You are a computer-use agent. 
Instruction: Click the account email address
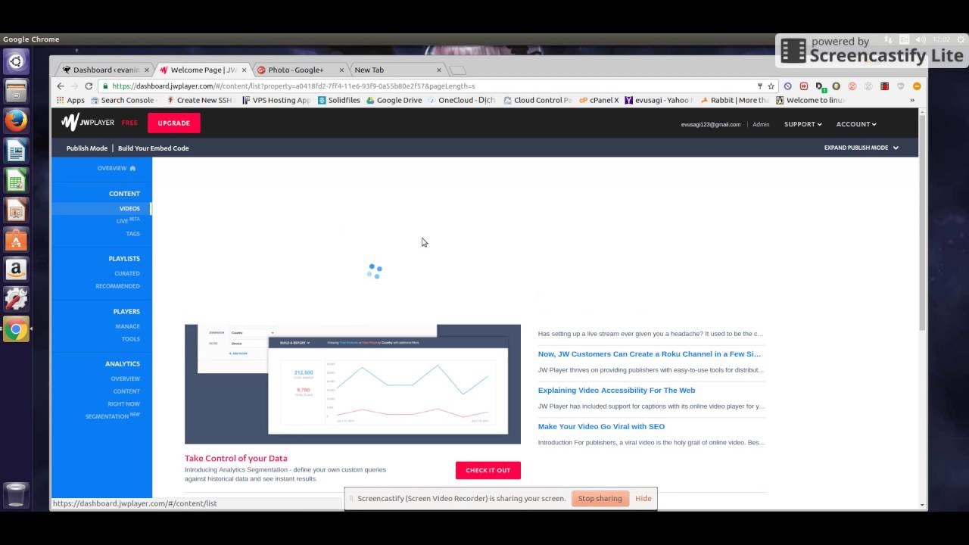[711, 124]
